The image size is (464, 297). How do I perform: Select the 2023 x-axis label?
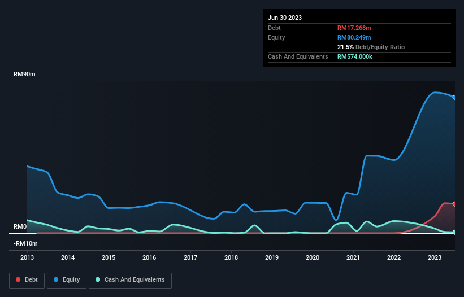[x=435, y=257]
